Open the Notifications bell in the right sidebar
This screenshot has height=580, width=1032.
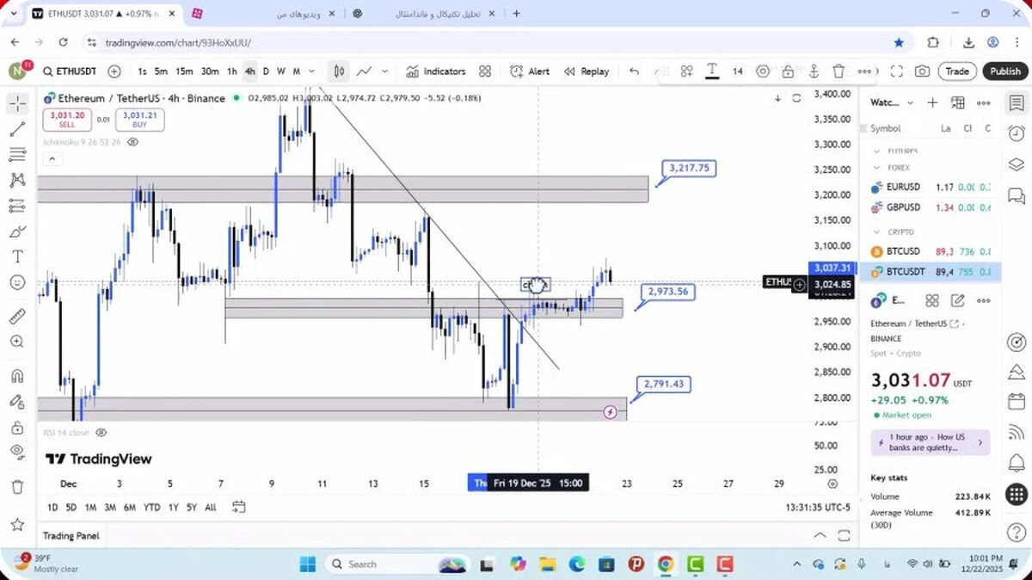click(1017, 463)
